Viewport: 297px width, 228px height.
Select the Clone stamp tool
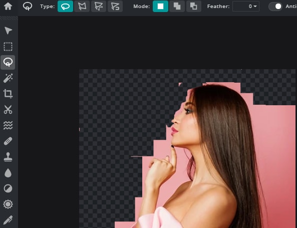pos(8,157)
